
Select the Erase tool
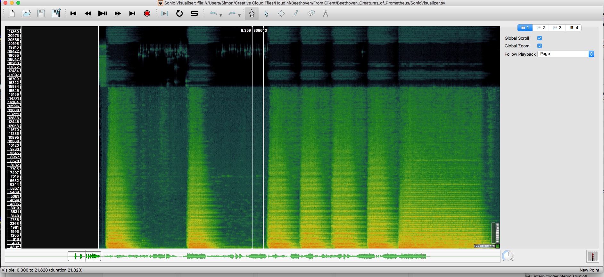pos(311,13)
